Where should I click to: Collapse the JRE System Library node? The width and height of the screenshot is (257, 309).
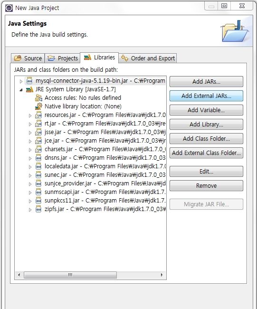pos(21,90)
